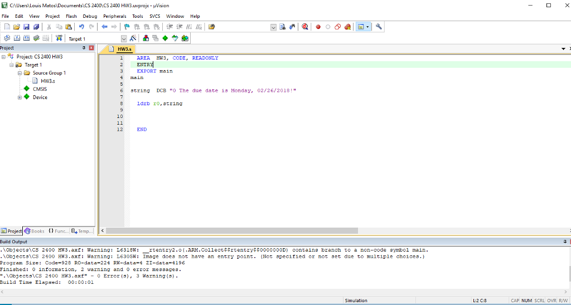Switch to the Functions panel tab

pos(58,231)
